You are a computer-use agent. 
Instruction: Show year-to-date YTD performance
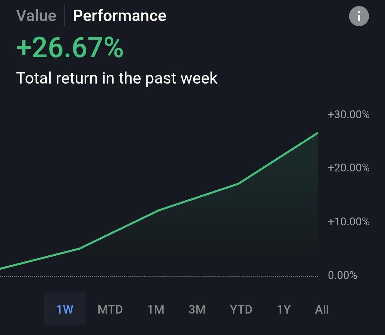(x=241, y=309)
